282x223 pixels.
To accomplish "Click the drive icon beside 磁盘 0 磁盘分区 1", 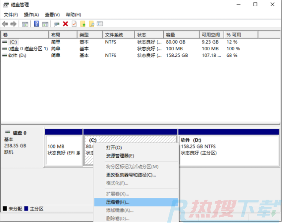I will pos(5,49).
